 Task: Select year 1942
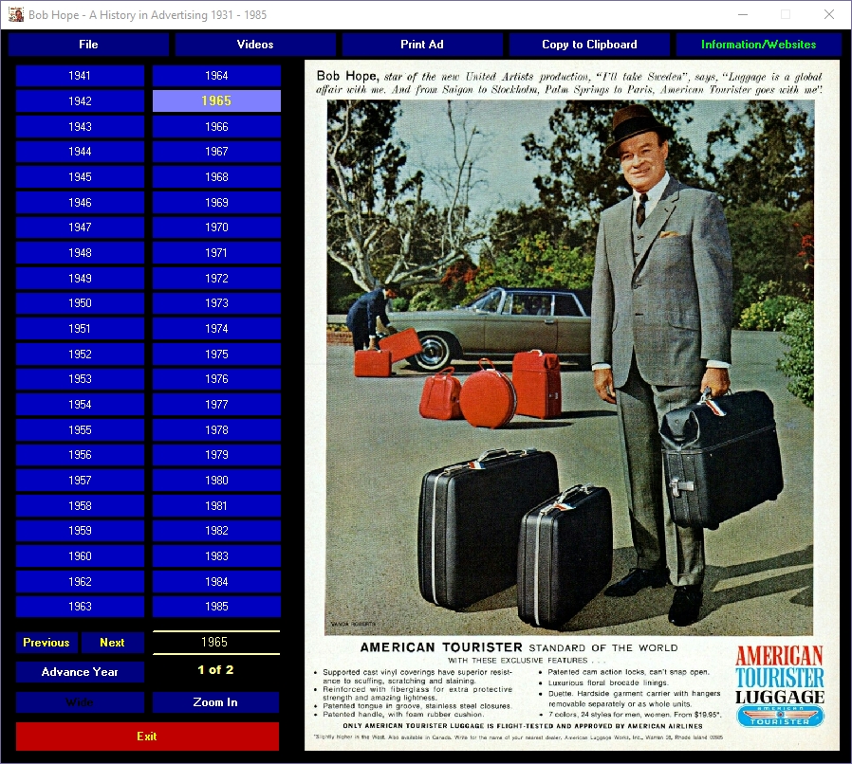pos(80,101)
